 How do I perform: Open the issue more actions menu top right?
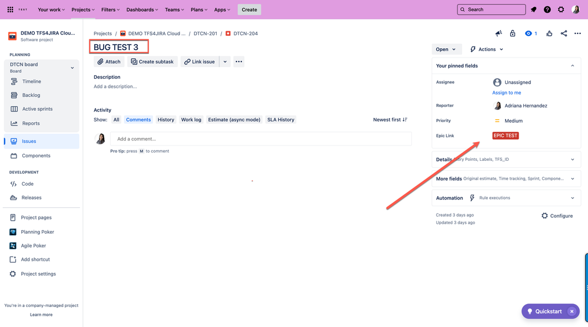[x=577, y=33]
